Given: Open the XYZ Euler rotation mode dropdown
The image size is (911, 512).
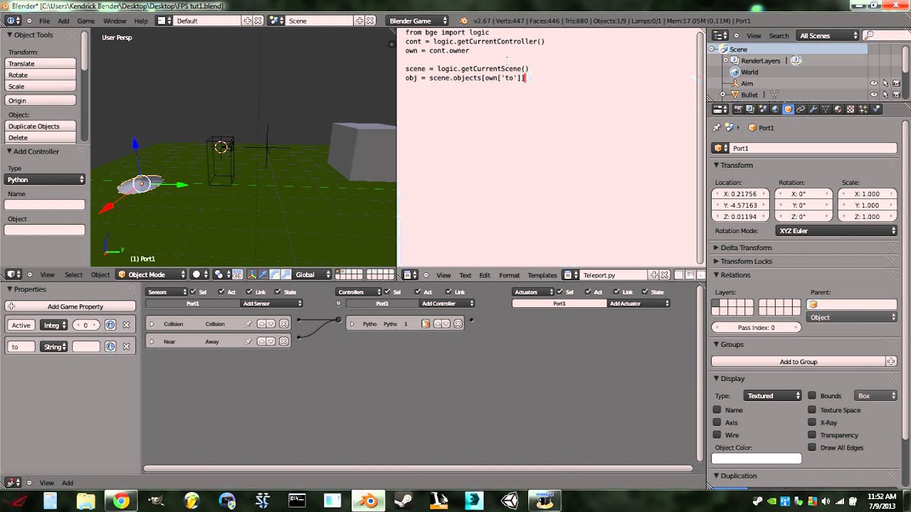Looking at the screenshot, I should coord(836,230).
